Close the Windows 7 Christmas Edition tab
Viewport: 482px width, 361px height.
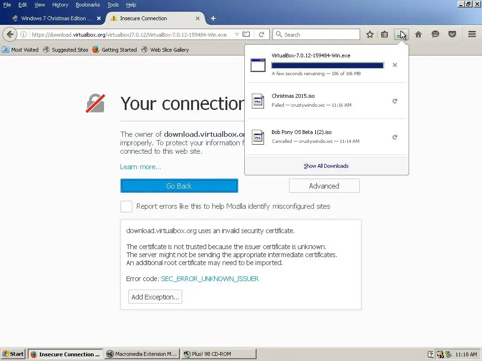point(99,18)
